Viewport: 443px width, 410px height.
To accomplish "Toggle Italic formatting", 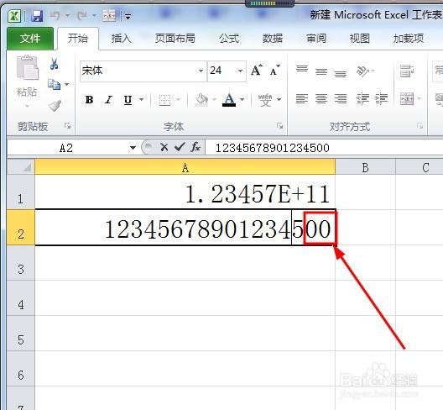I will 108,100.
